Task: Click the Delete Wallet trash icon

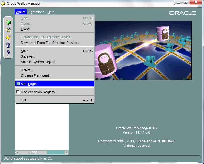Action: click(8, 45)
